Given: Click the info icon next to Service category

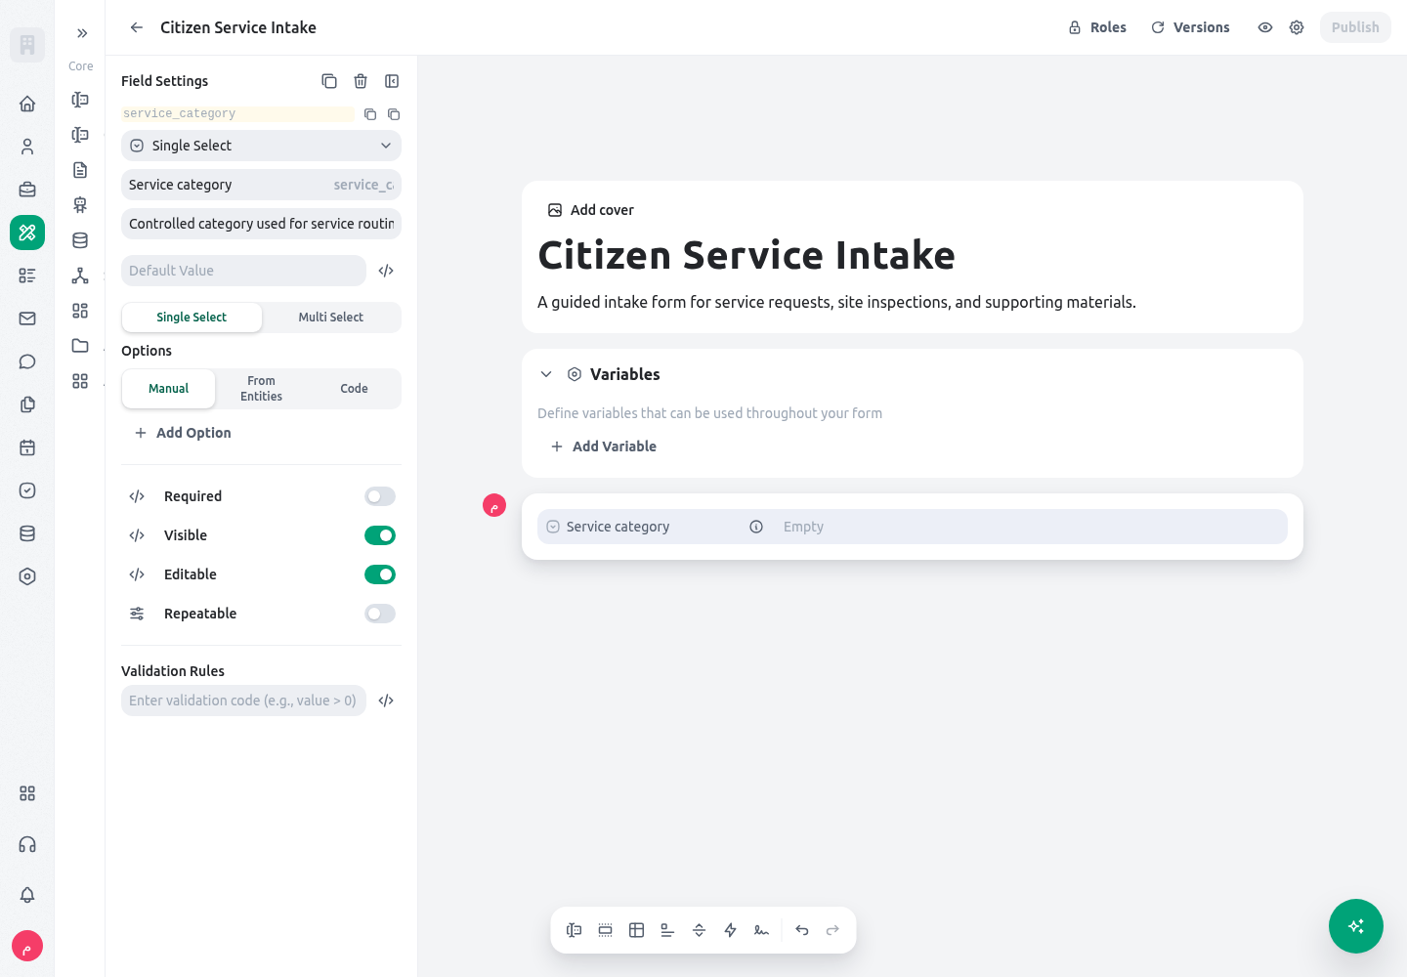Looking at the screenshot, I should coord(756,527).
